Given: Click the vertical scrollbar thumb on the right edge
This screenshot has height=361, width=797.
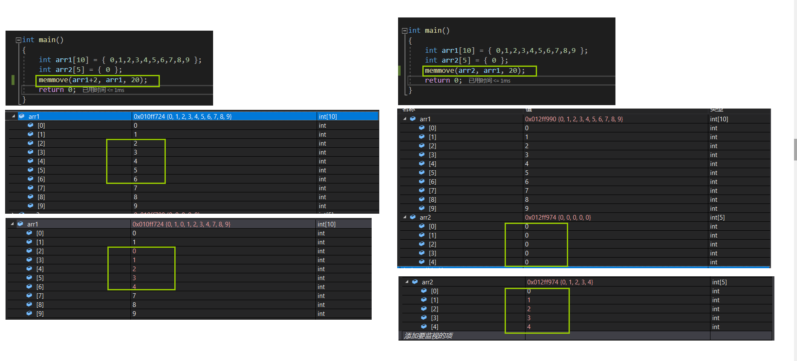Looking at the screenshot, I should tap(795, 149).
